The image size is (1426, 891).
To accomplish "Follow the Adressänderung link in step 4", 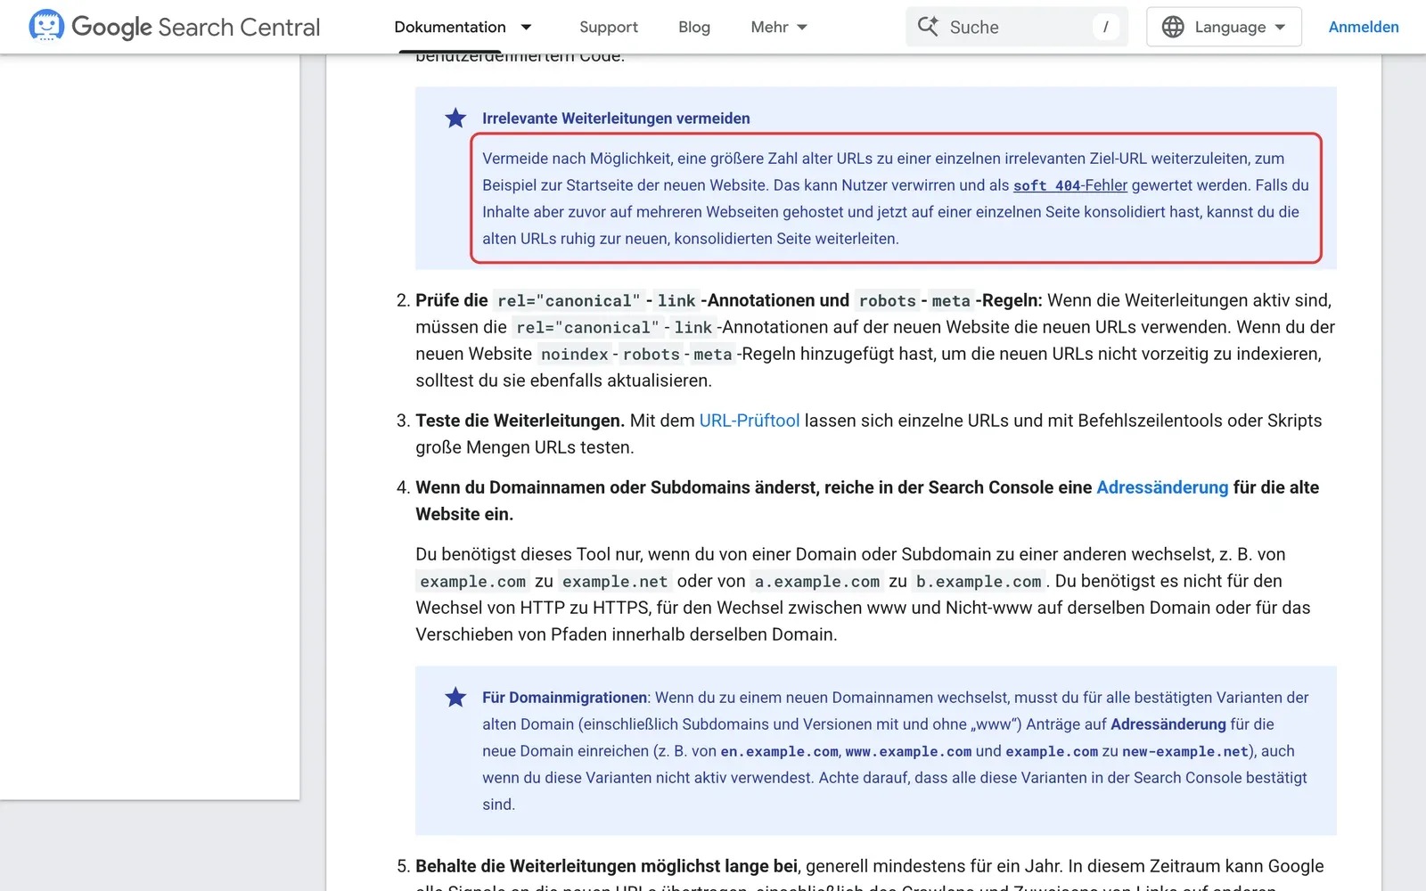I will click(x=1162, y=487).
